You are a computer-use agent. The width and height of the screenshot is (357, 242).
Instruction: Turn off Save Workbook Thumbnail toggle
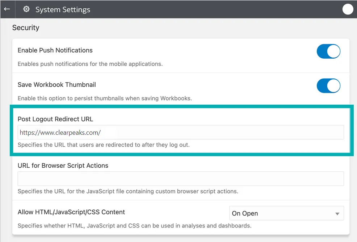click(328, 86)
